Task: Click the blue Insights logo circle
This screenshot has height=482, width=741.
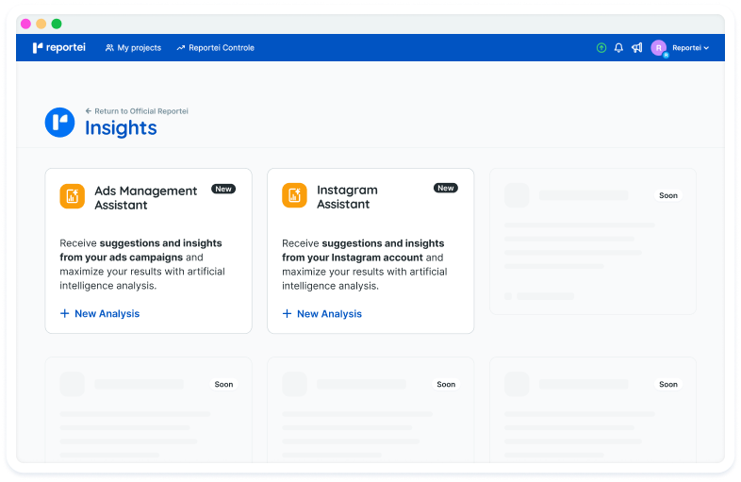Action: 60,123
